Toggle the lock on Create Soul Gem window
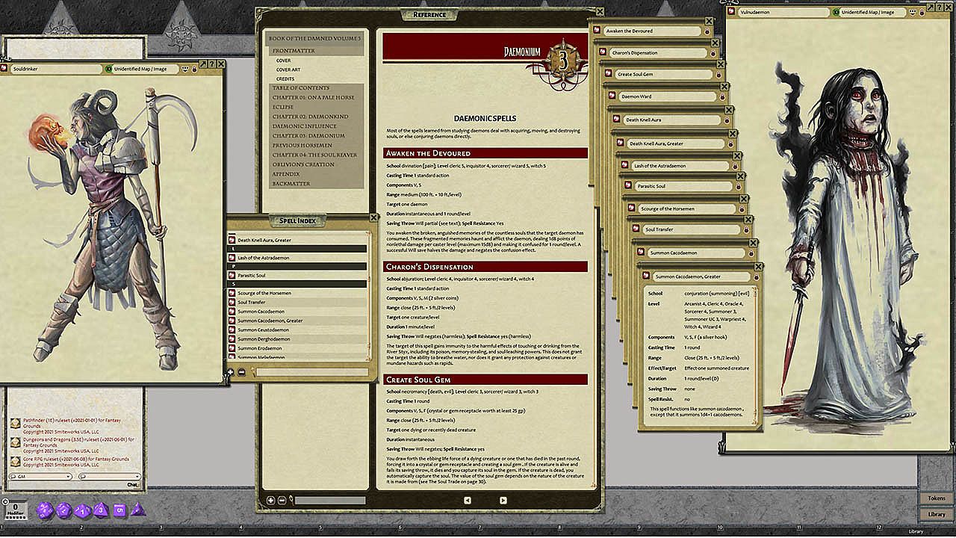The image size is (956, 538). click(719, 75)
